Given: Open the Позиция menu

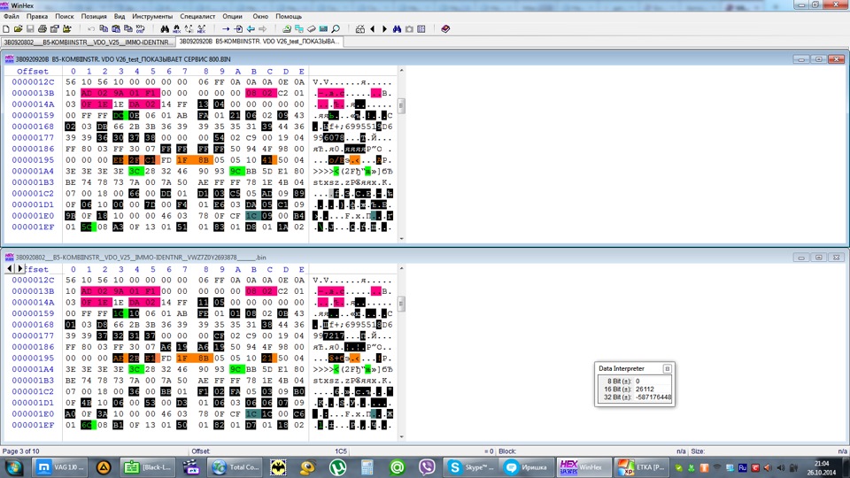Looking at the screenshot, I should point(94,16).
